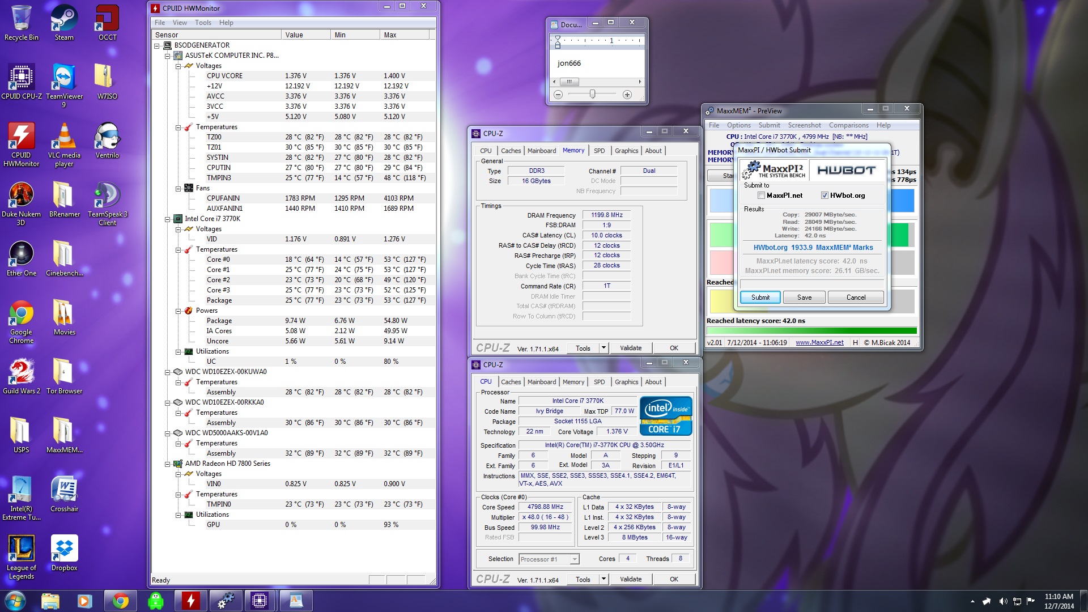Launch Intel(R) Extreme Tuning desktop icon

click(22, 498)
